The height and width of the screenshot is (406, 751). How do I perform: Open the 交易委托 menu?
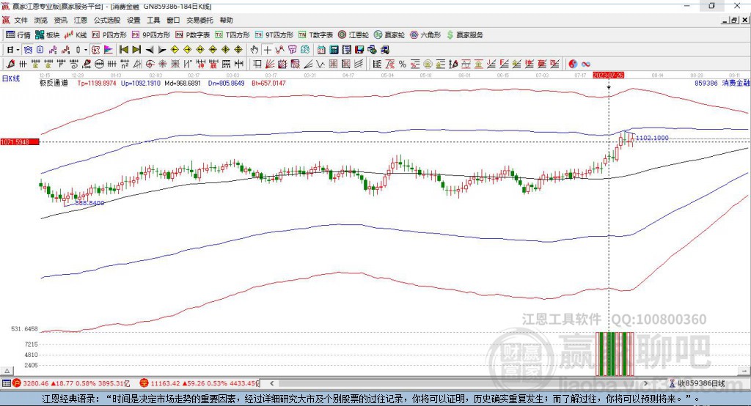click(199, 20)
